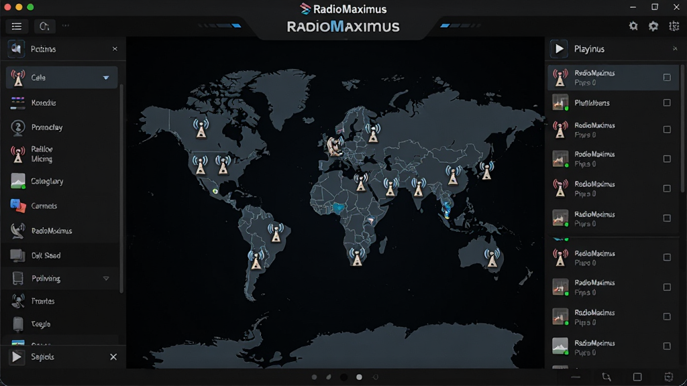Click the magnifier icon in the bottom-right status bar
Viewport: 687px width, 386px height.
point(606,377)
